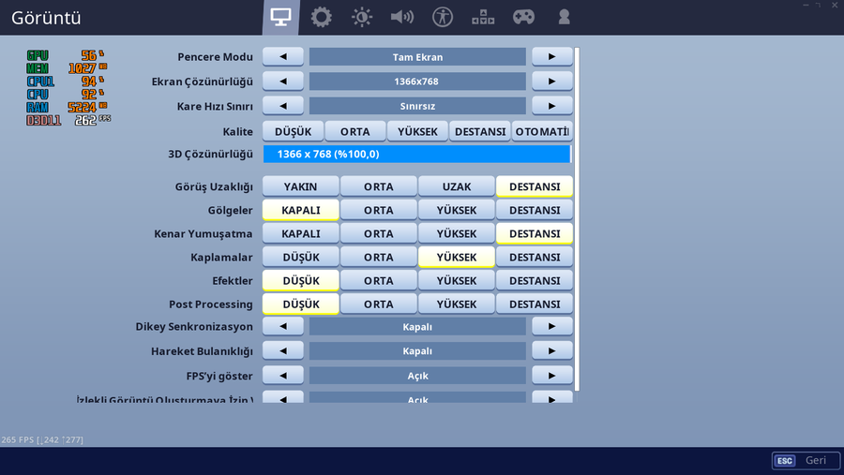Click right arrow for Kare Hızı Sınırı
The width and height of the screenshot is (844, 475).
coord(552,106)
